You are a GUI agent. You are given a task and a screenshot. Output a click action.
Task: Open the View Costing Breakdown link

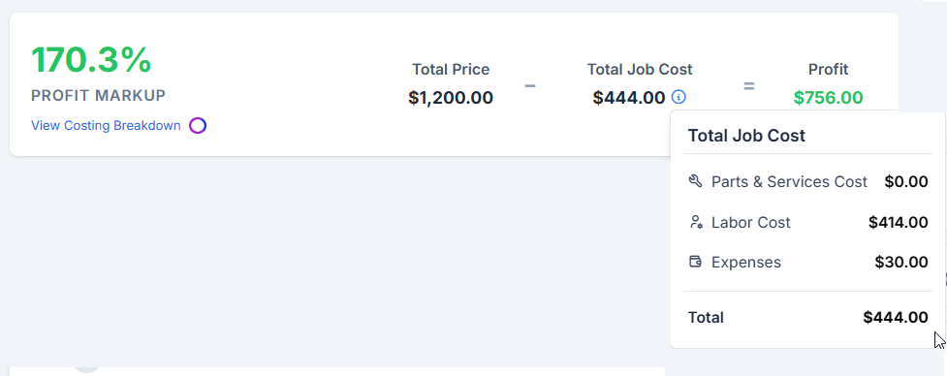[106, 126]
